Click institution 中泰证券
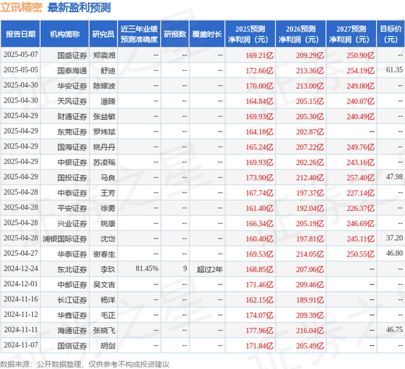Screen dimensions: 405x369 [x=72, y=193]
